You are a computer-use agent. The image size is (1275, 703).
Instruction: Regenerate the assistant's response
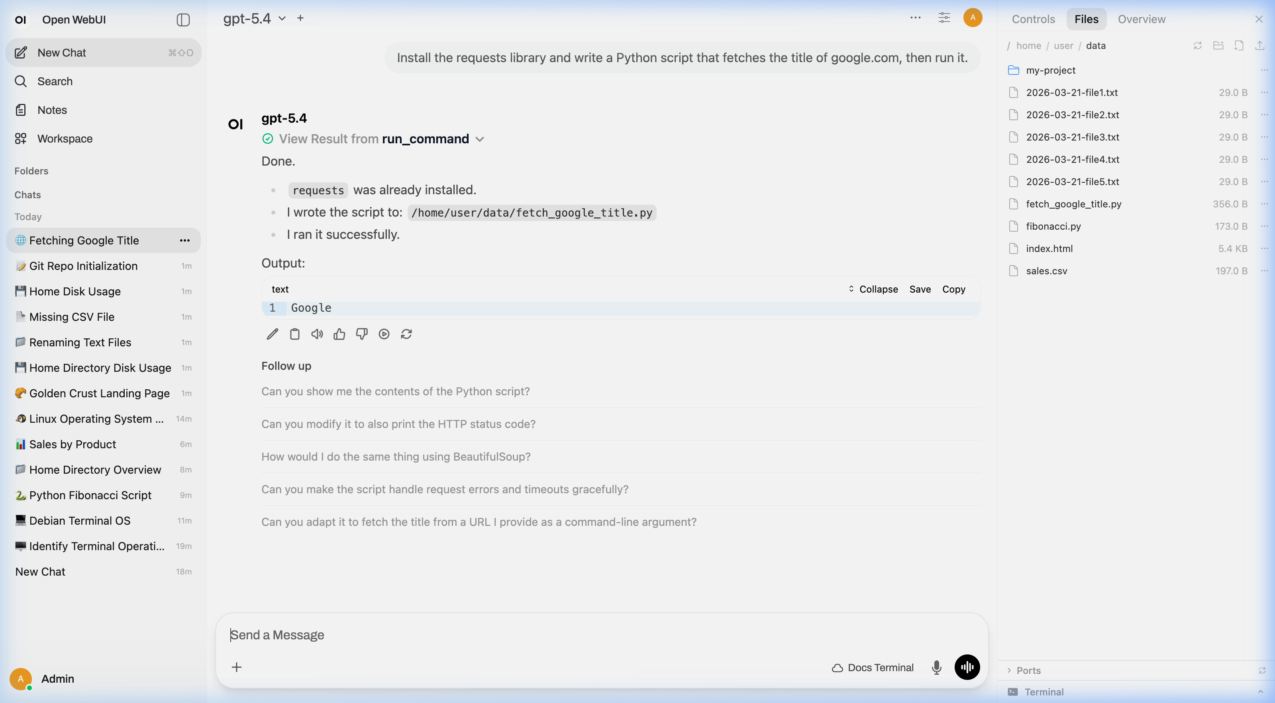coord(406,334)
